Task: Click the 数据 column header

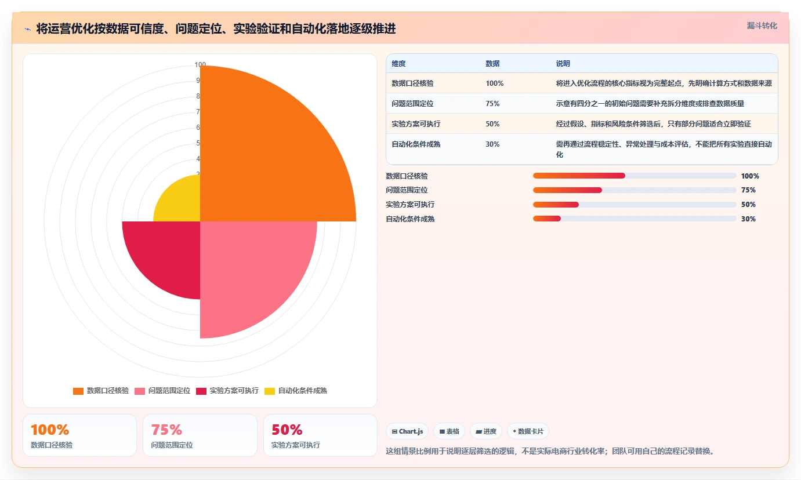Action: pos(492,64)
